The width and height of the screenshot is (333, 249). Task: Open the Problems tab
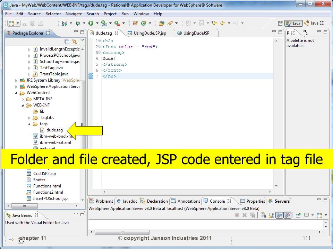click(101, 201)
